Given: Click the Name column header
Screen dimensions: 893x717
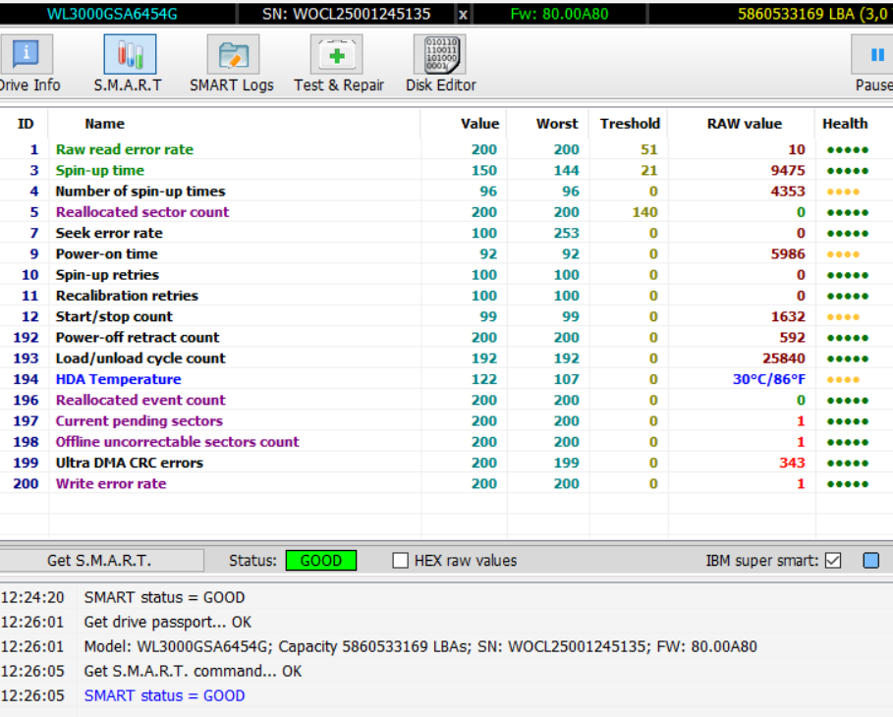Looking at the screenshot, I should tap(104, 124).
